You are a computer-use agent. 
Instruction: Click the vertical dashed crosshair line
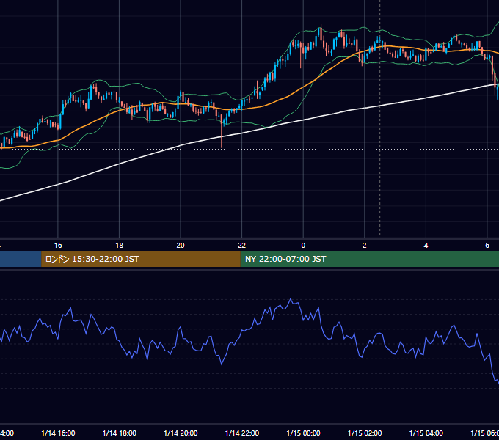pyautogui.click(x=379, y=117)
